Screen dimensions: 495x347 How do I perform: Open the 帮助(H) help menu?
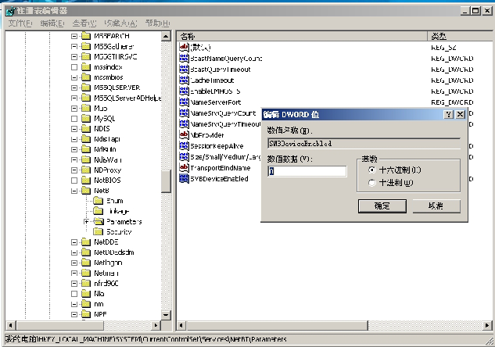(157, 23)
